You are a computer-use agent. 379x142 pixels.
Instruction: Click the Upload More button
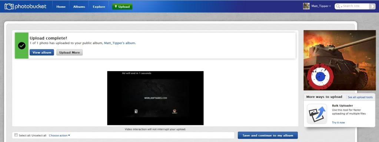pos(69,53)
